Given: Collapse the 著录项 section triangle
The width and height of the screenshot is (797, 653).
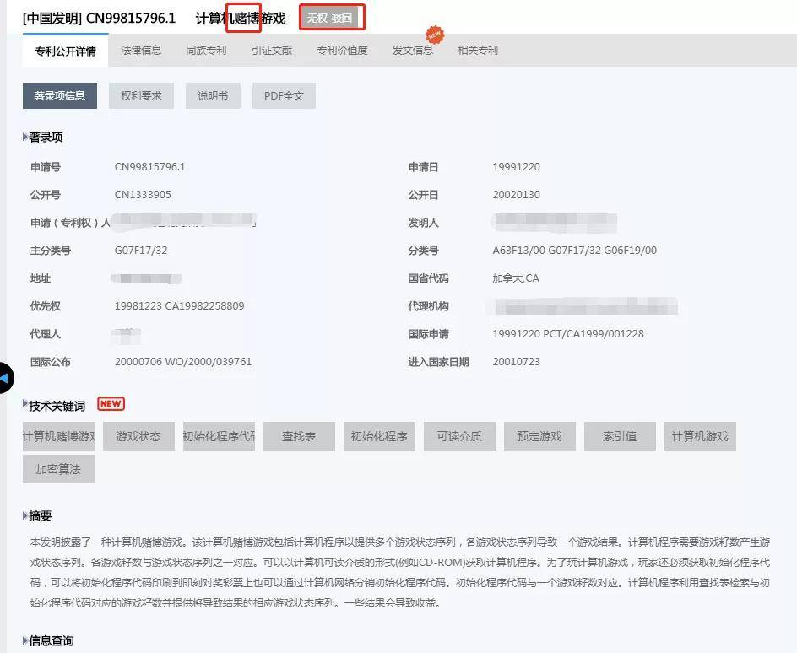Looking at the screenshot, I should [25, 137].
